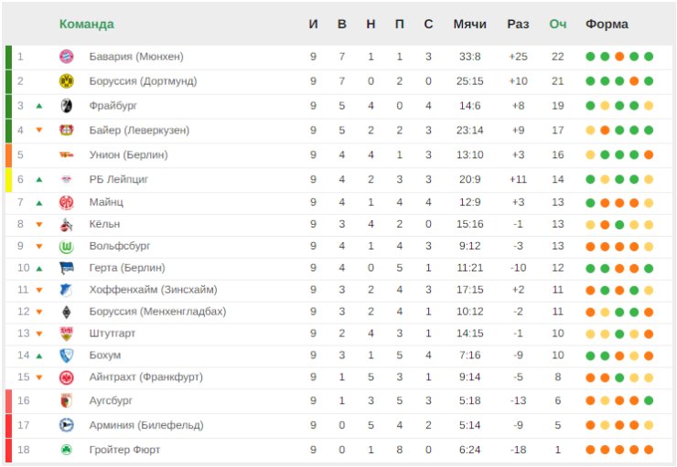Click the Bayer Leverkusen club logo
677x467 pixels.
(67, 130)
